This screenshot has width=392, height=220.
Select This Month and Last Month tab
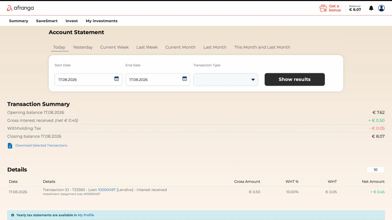tap(262, 47)
